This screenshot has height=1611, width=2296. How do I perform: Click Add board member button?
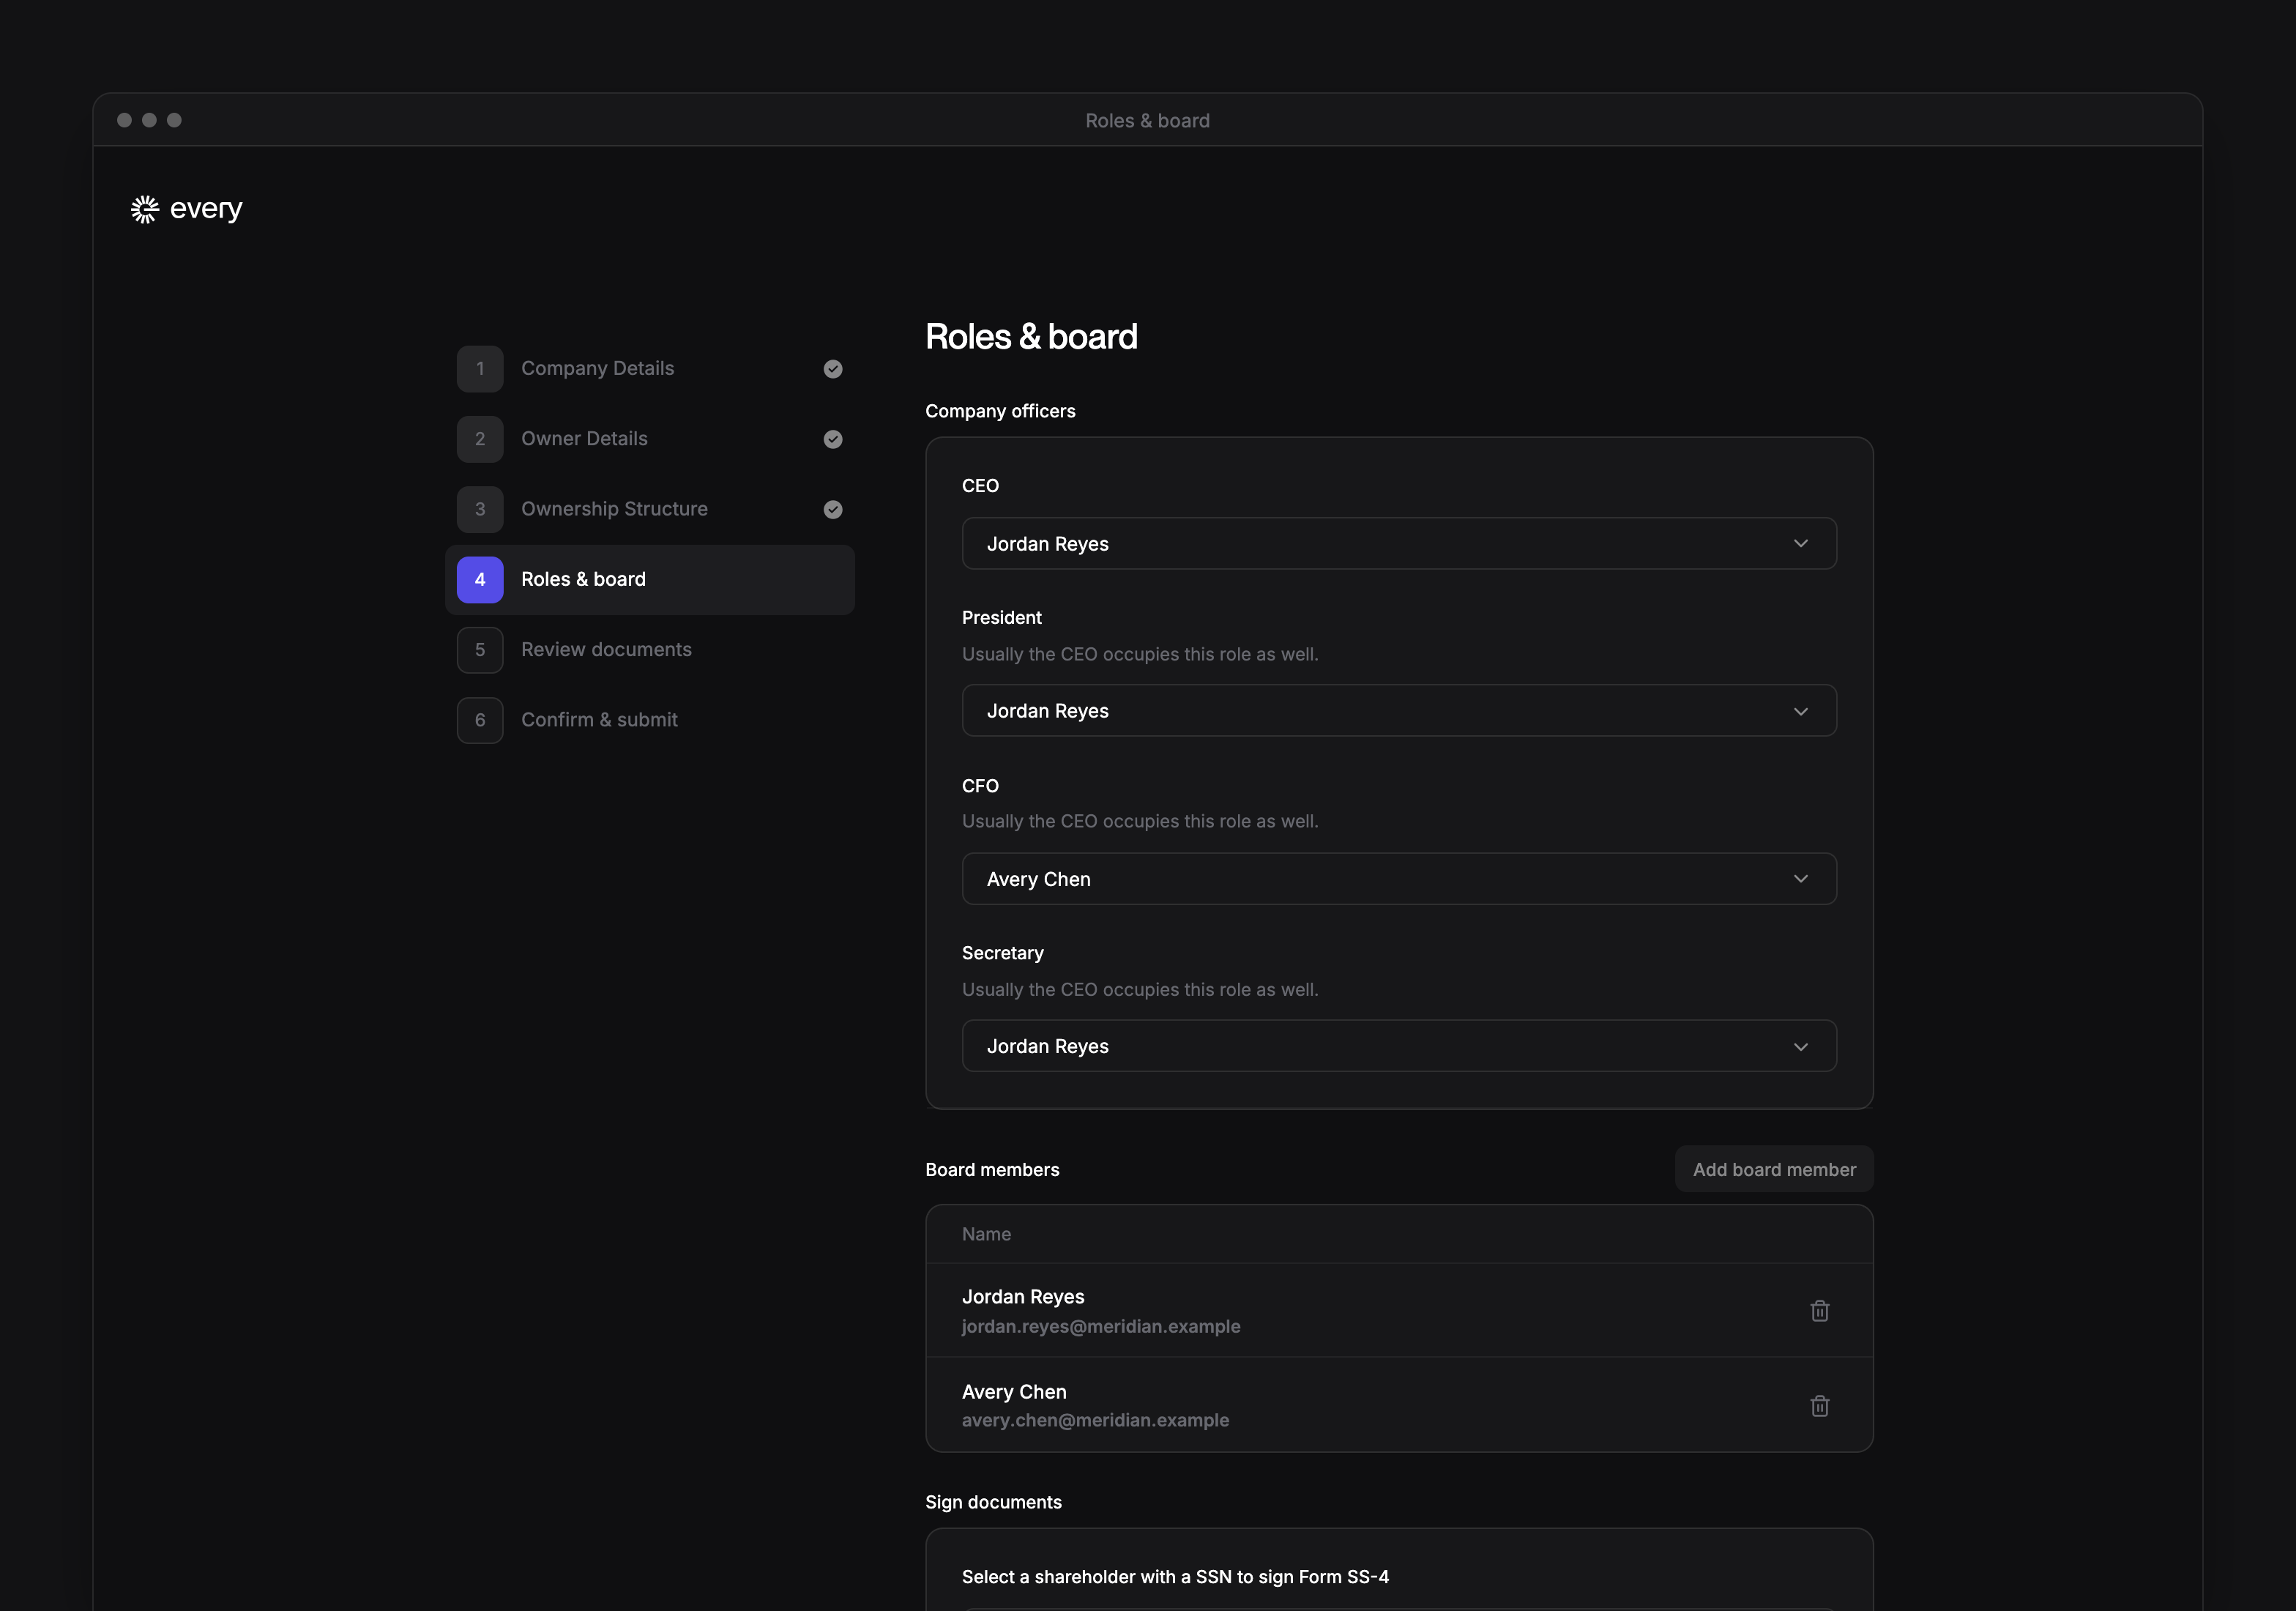pos(1774,1169)
